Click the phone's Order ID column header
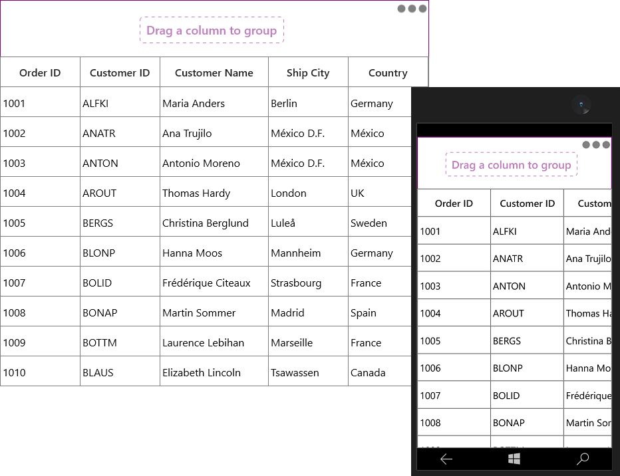The width and height of the screenshot is (620, 476). (x=454, y=203)
